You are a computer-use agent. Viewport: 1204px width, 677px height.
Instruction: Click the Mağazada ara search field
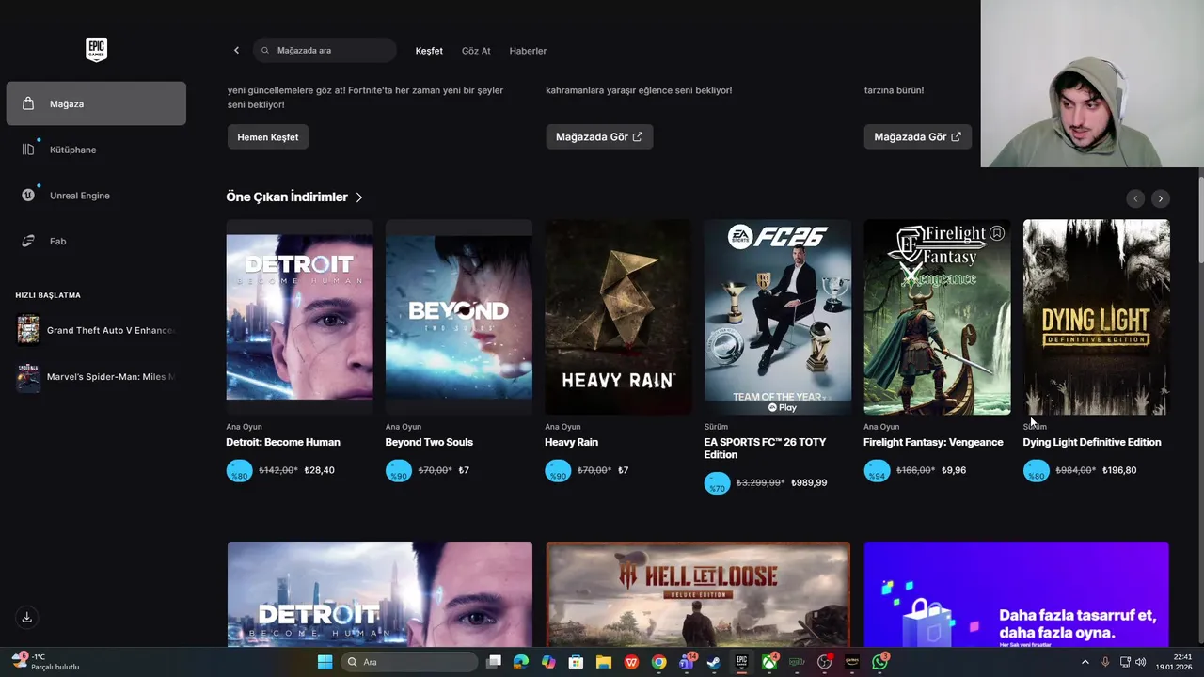tap(325, 50)
